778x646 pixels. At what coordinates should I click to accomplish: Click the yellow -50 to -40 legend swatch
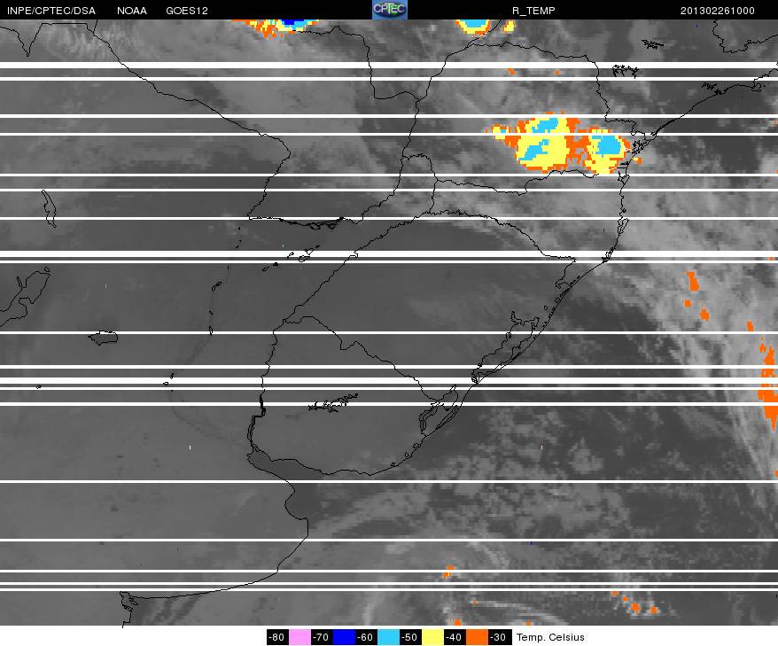pos(432,637)
